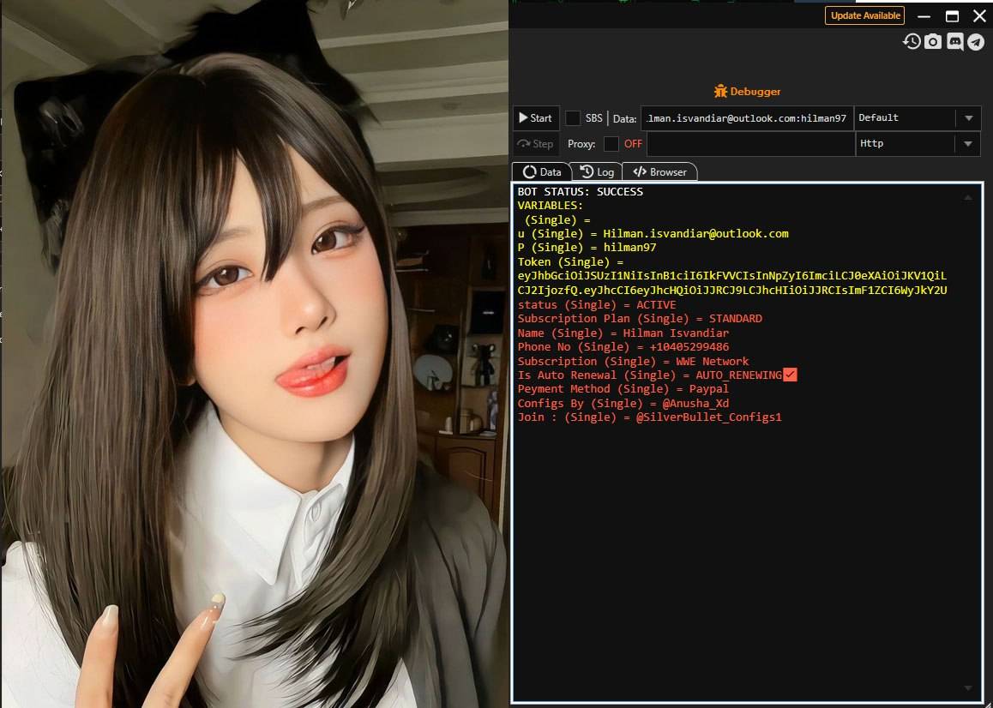The height and width of the screenshot is (708, 993).
Task: Click the Subscription WWE Network line
Action: pyautogui.click(x=634, y=362)
